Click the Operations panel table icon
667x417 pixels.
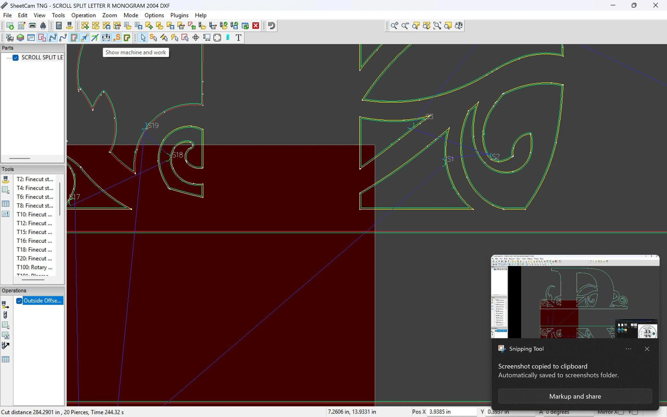tap(6, 359)
